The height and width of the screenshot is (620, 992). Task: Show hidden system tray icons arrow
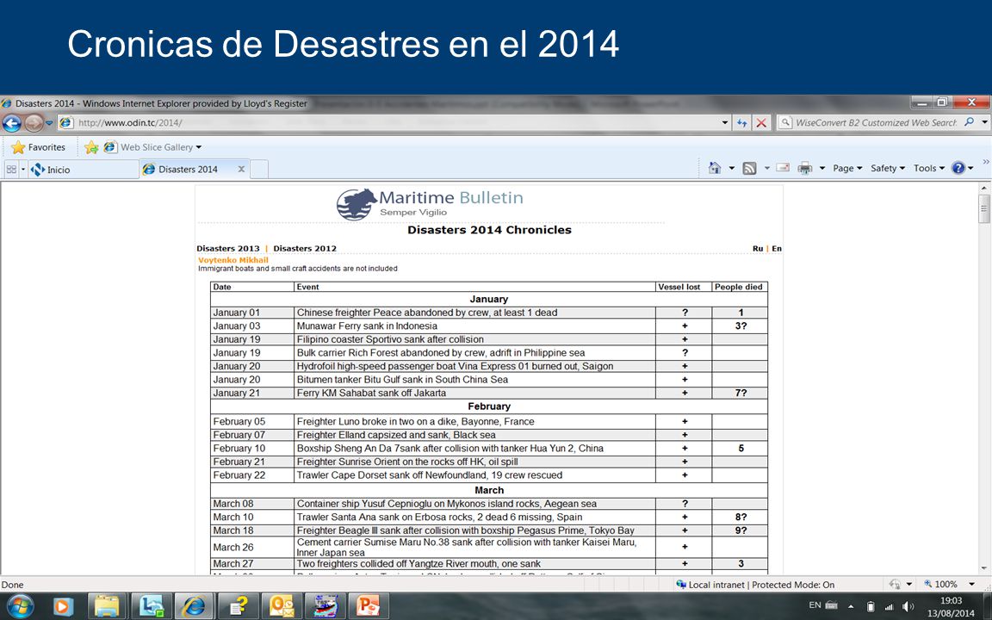click(850, 607)
